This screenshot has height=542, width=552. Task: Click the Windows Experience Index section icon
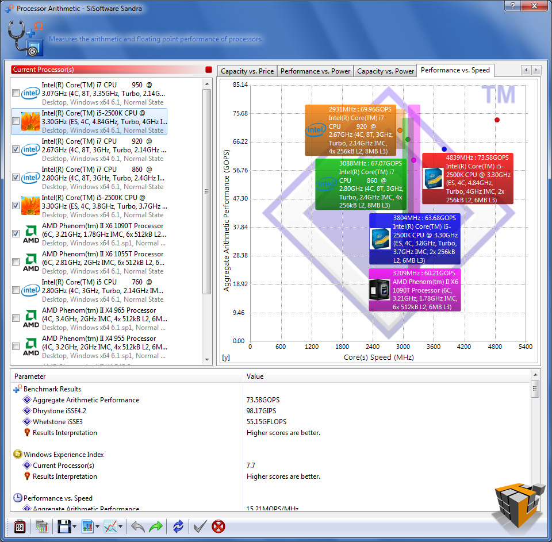pos(18,454)
